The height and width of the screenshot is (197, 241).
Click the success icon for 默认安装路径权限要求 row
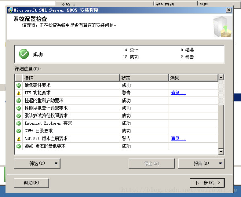click(19, 116)
